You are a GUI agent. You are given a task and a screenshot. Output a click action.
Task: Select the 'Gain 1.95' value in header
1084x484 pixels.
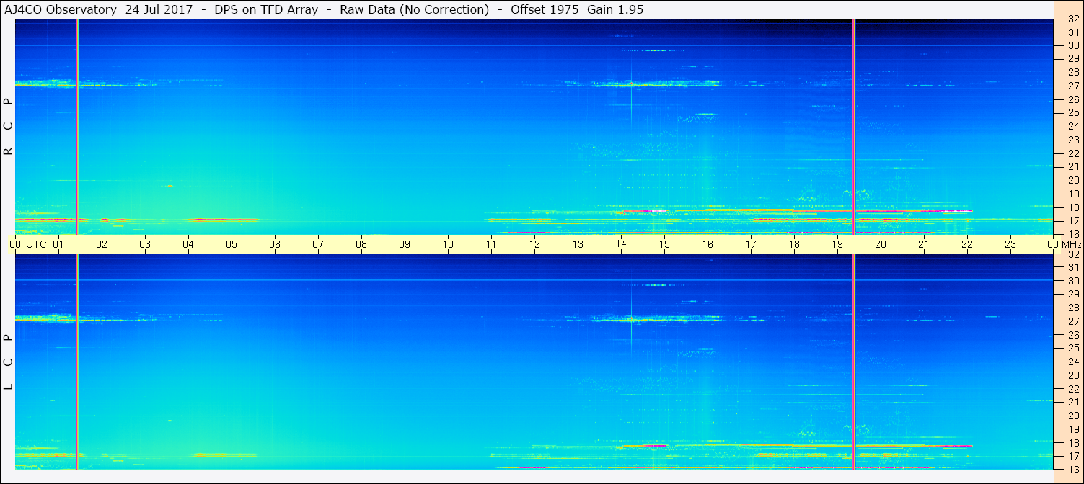click(615, 9)
